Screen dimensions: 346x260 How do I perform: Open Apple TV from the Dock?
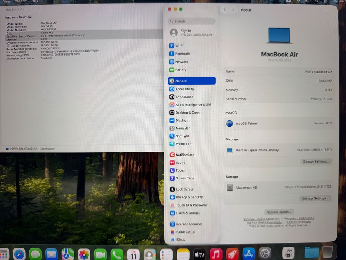[200, 254]
